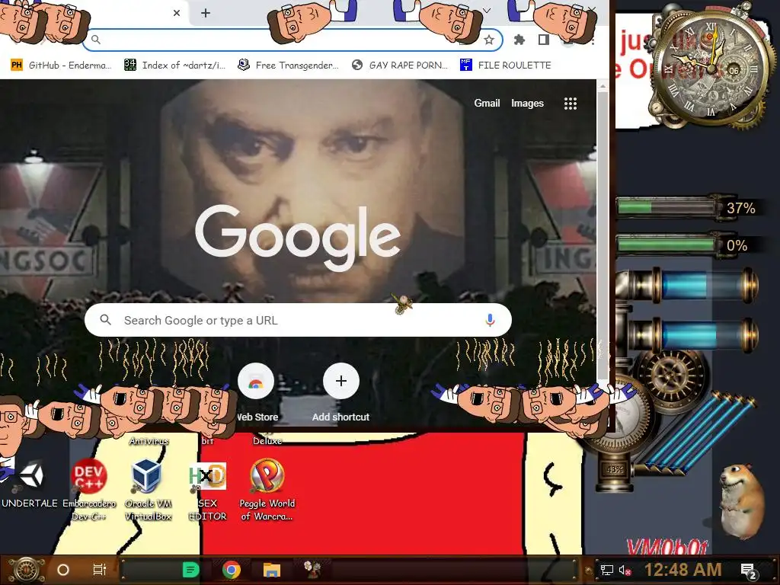This screenshot has width=780, height=585.
Task: Click the Google logo
Action: 298,238
